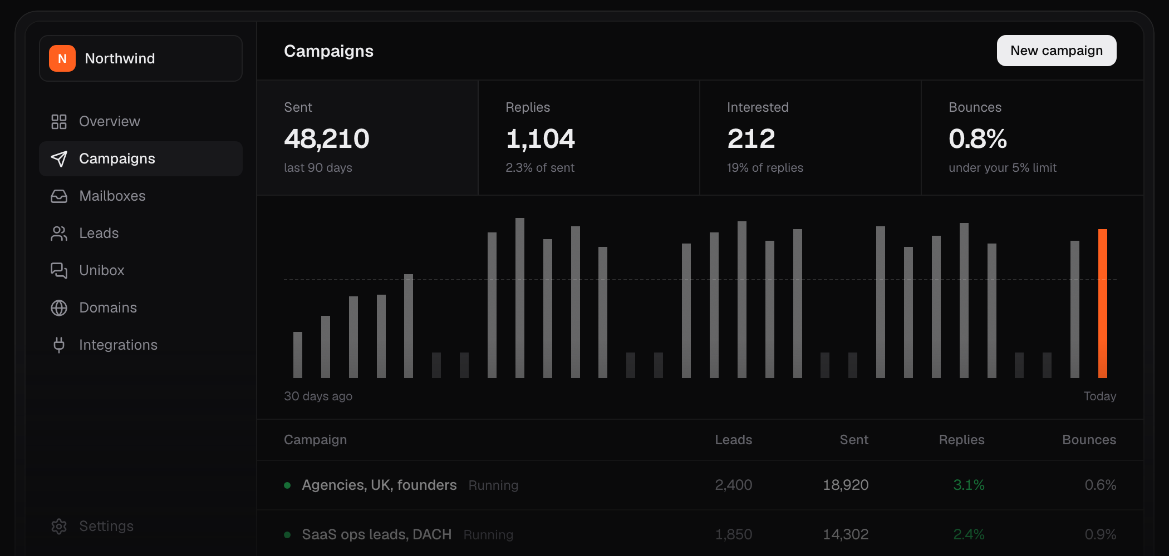Click the 14,302 sent value
This screenshot has height=556, width=1169.
pyautogui.click(x=846, y=534)
